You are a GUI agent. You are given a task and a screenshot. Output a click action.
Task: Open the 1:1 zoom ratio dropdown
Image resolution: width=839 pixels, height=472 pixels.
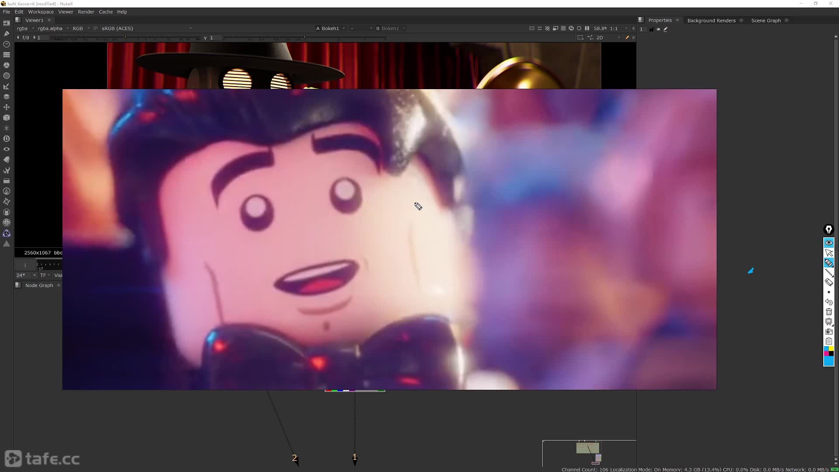point(619,28)
